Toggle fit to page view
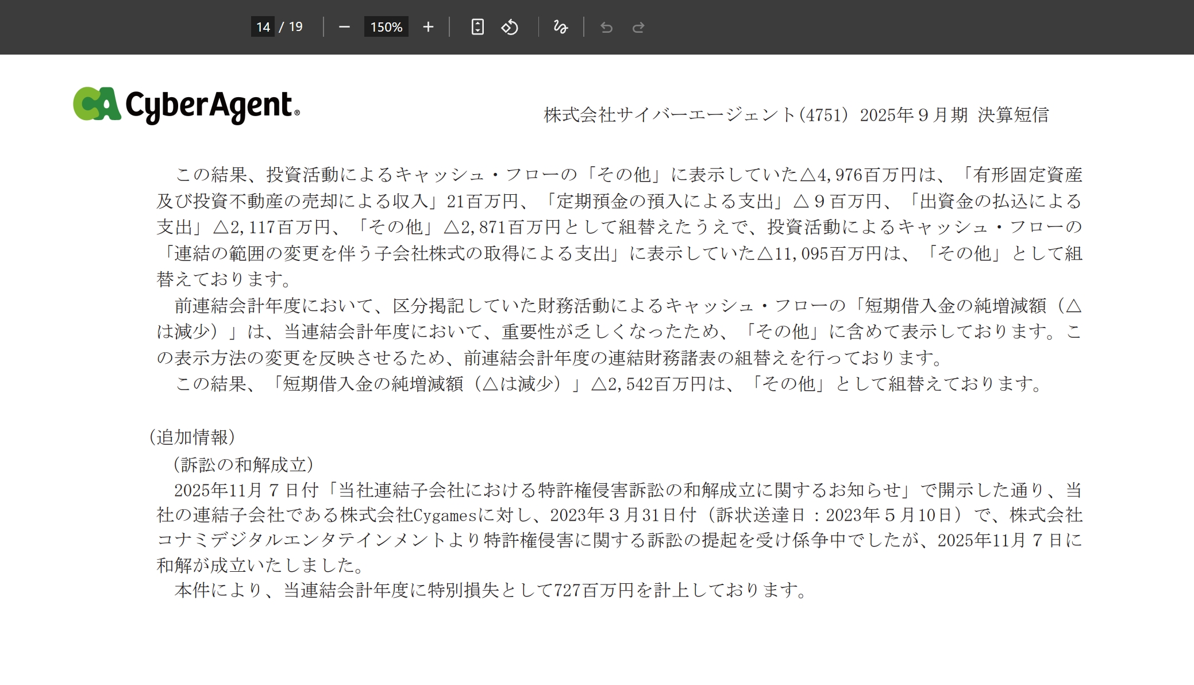Screen dimensions: 1194x685 pos(477,27)
